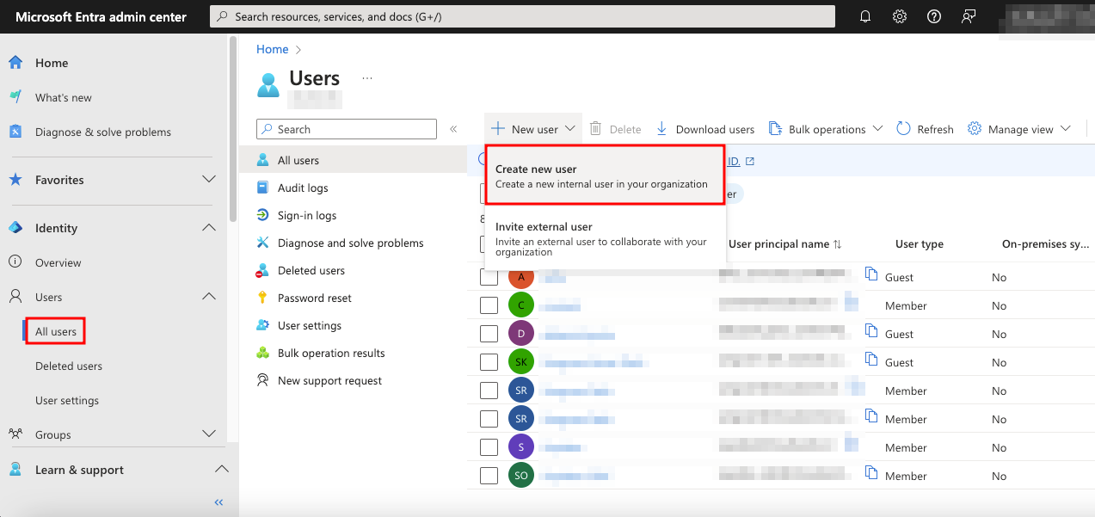
Task: Collapse the Users blade menu
Action: (453, 129)
